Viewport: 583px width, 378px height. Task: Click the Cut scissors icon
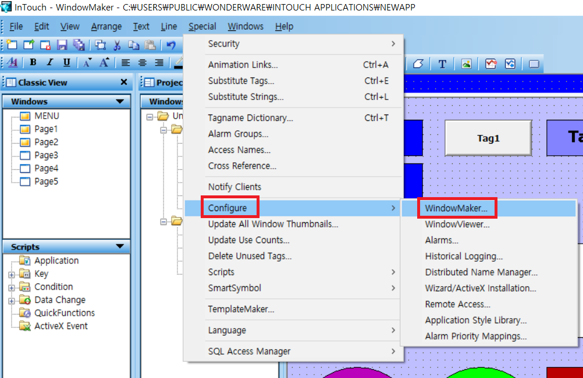click(x=117, y=45)
